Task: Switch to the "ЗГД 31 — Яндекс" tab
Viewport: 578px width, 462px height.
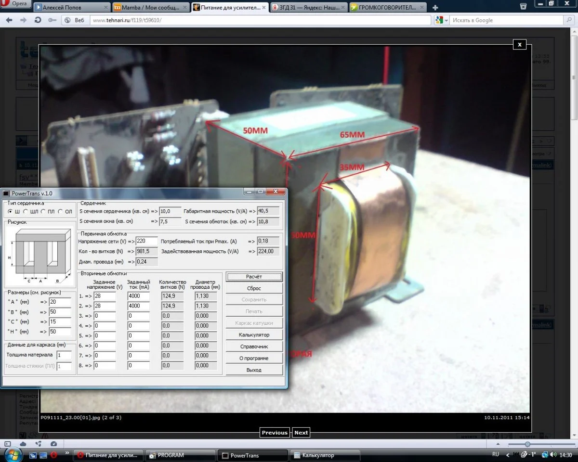Action: pyautogui.click(x=307, y=7)
